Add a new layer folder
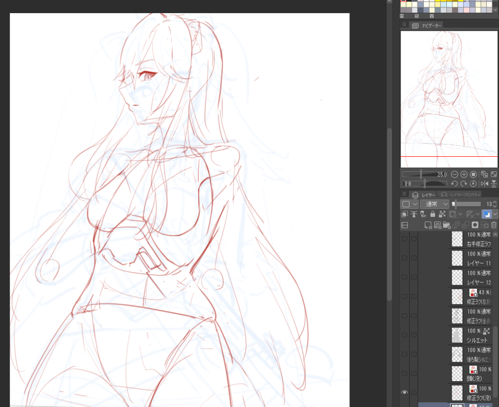Viewport: 499px width, 407px height. pyautogui.click(x=447, y=225)
